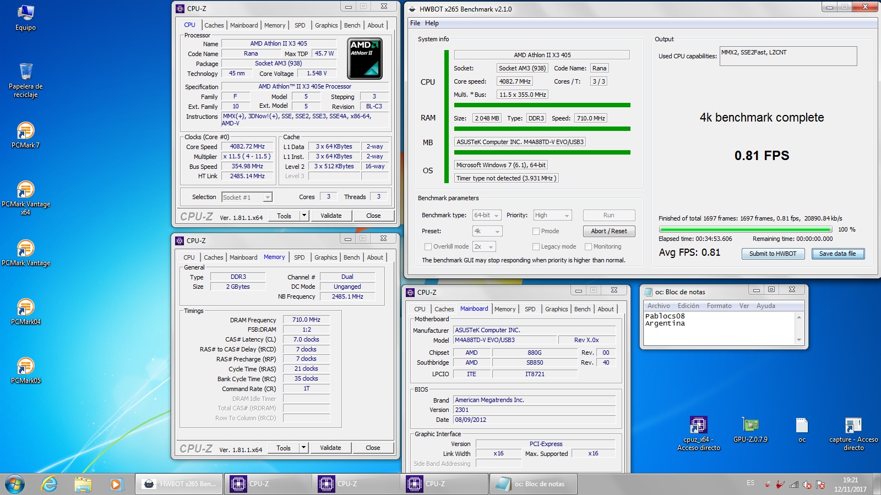Viewport: 881px width, 495px height.
Task: Launch PCMark04 desktop shortcut
Action: point(25,311)
